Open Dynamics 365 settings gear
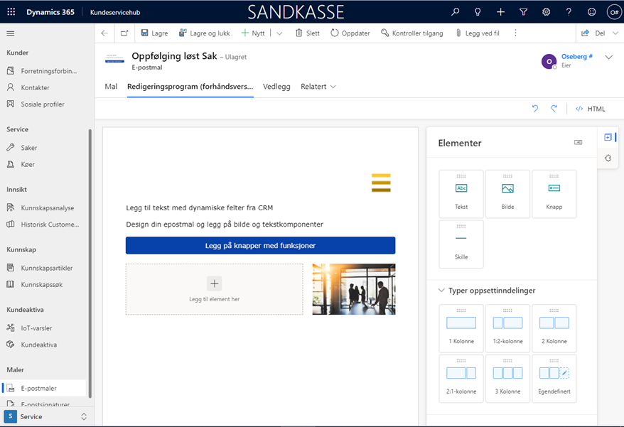 pyautogui.click(x=546, y=11)
